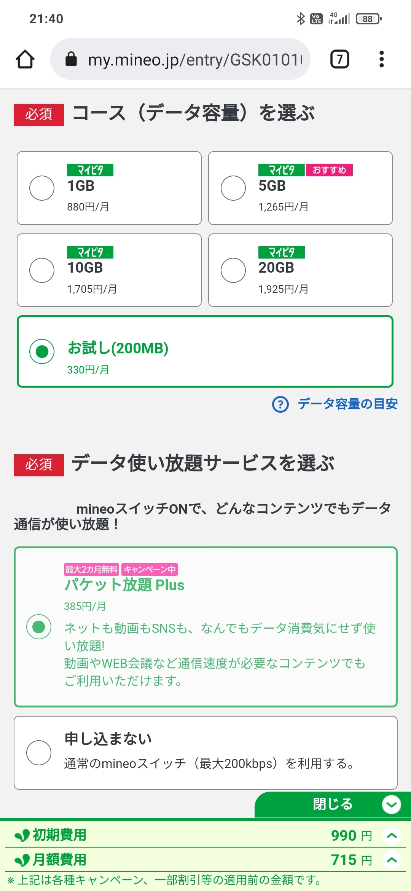
Task: Choose the 10GB plan radio button
Action: (x=42, y=270)
